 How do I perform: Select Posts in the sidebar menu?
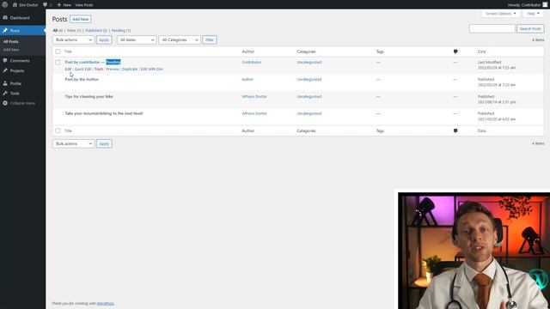[x=22, y=31]
